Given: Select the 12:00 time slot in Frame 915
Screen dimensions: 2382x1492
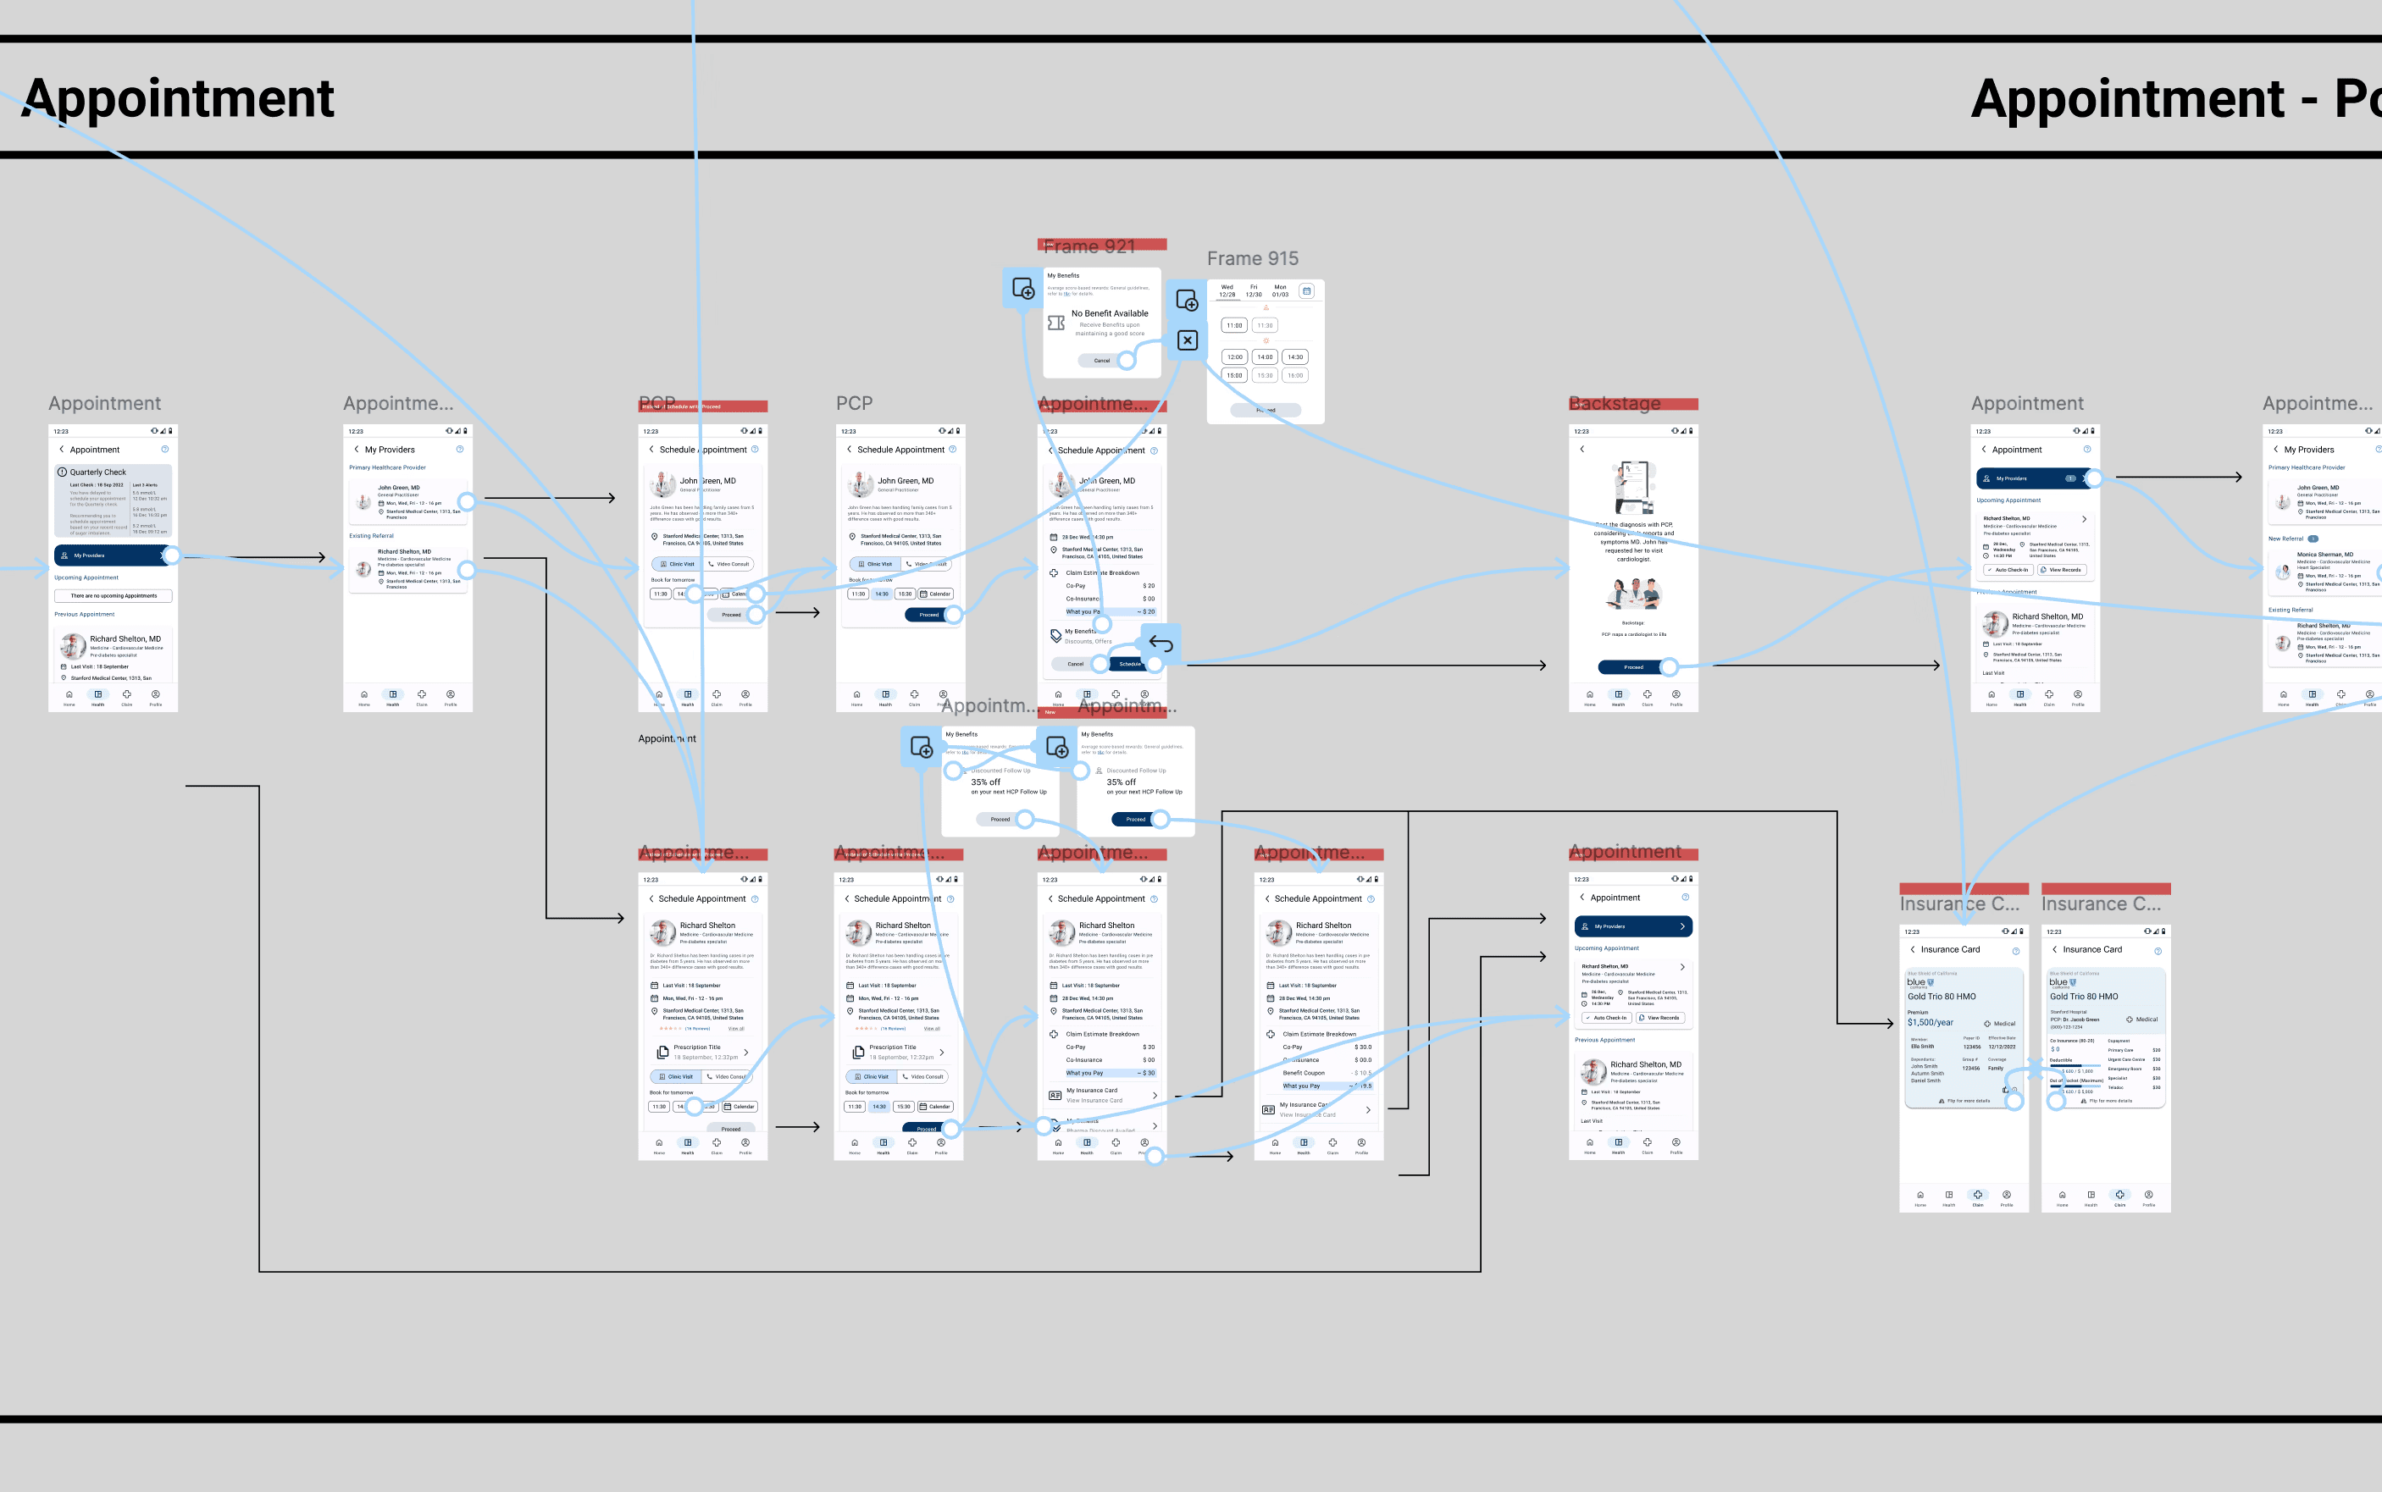Looking at the screenshot, I should [1234, 357].
